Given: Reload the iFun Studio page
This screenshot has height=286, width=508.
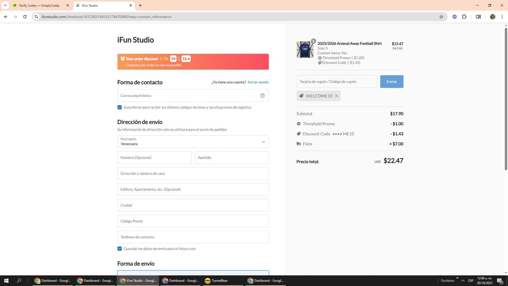Looking at the screenshot, I should pyautogui.click(x=25, y=17).
